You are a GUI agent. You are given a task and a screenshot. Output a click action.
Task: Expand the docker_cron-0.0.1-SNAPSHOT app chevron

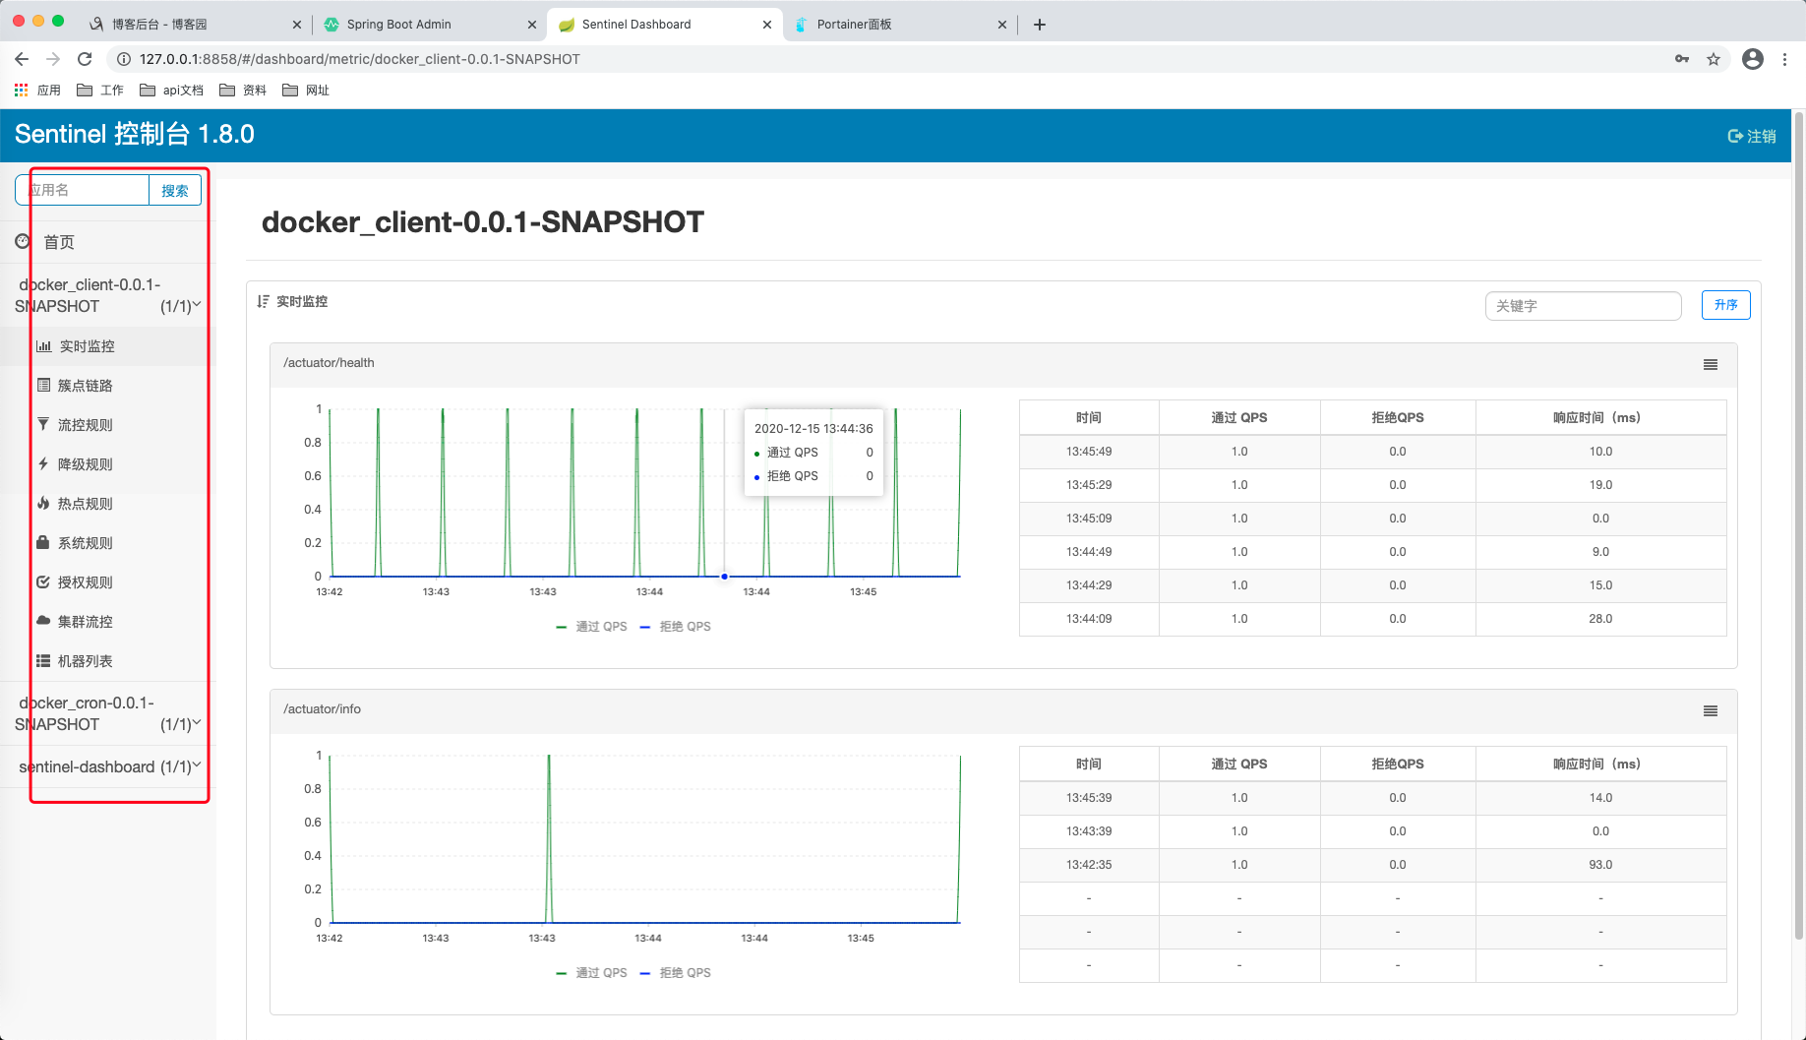197,723
